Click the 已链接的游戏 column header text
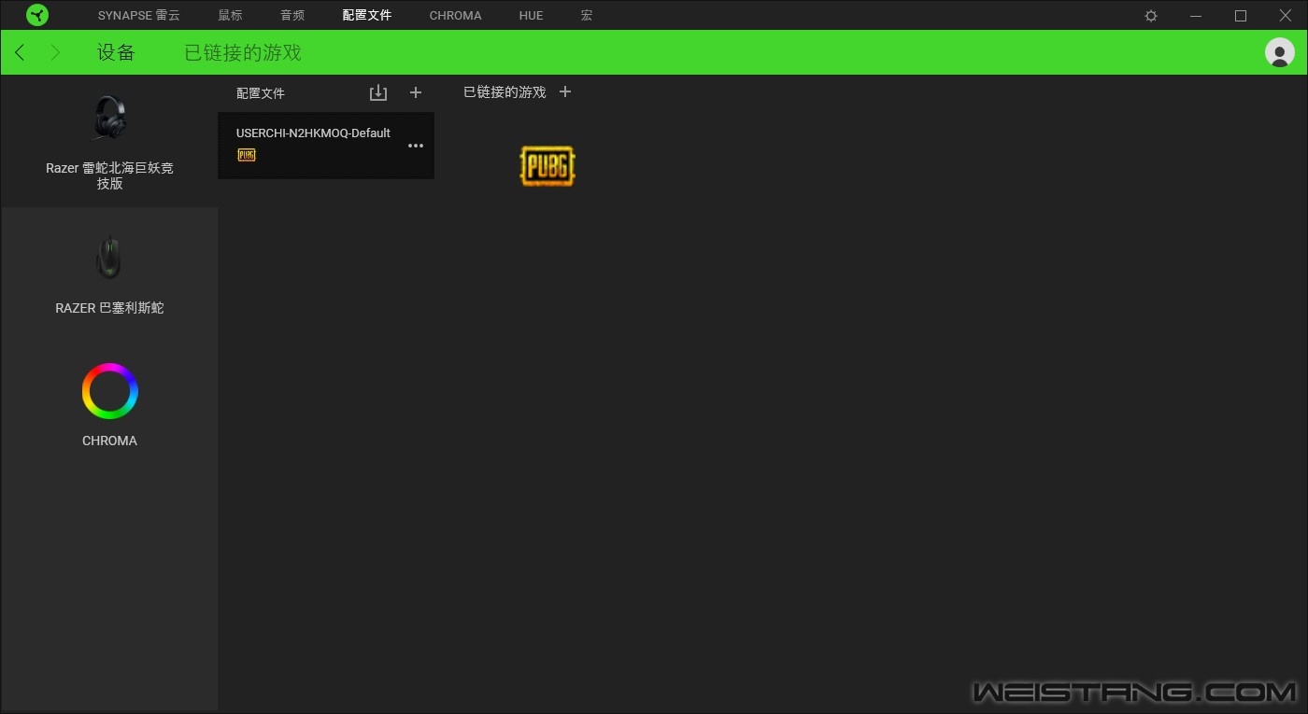1308x714 pixels. click(x=505, y=92)
